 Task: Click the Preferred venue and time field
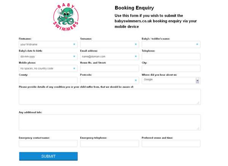point(171,144)
